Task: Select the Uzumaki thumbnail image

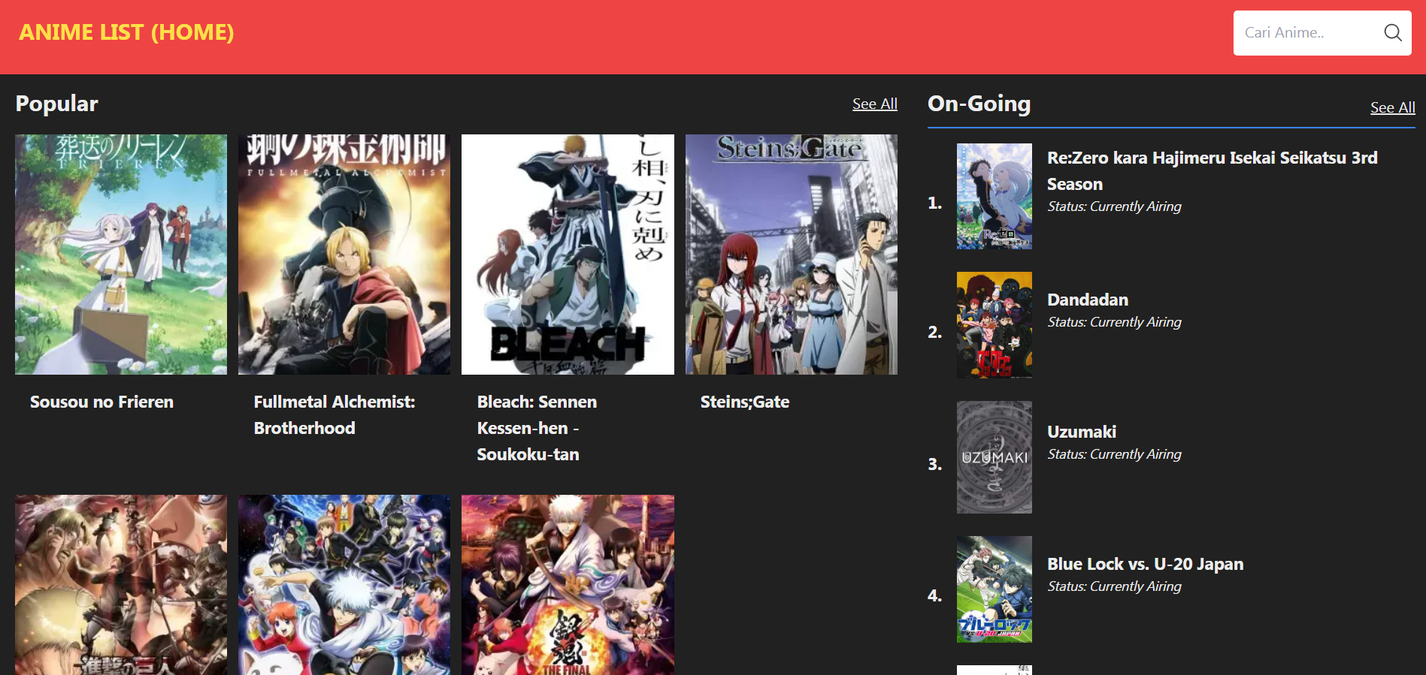Action: pyautogui.click(x=994, y=457)
